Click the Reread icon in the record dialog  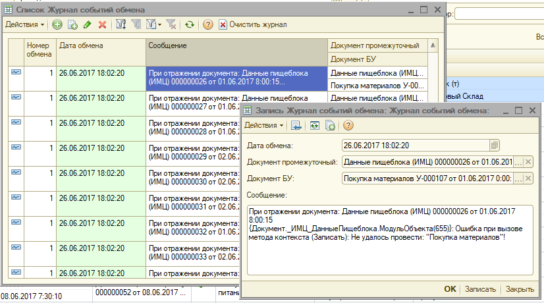pos(313,125)
